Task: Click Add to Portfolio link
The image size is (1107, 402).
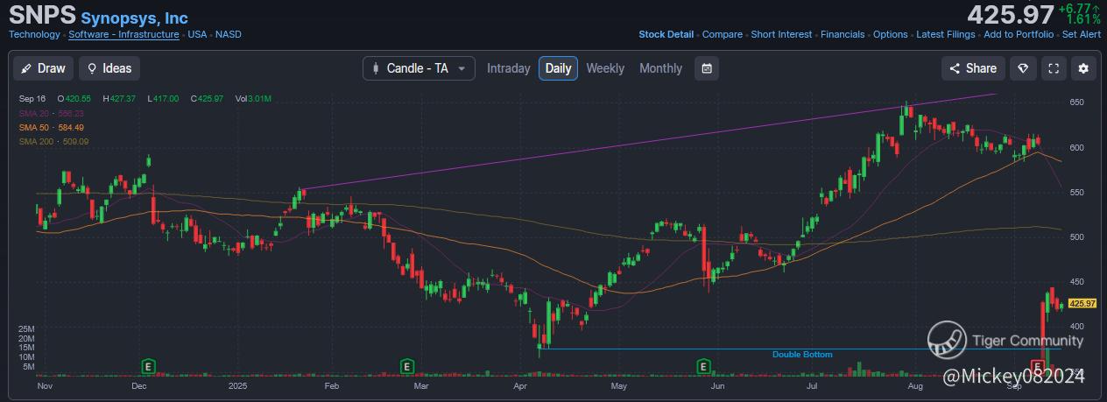Action: coord(1018,35)
